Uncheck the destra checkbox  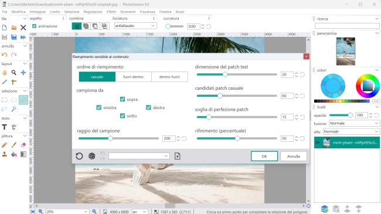coord(148,107)
